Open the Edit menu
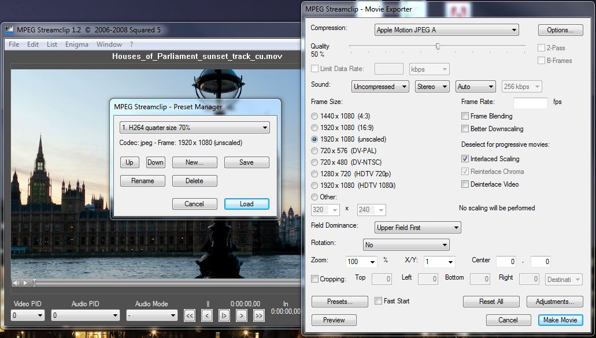Viewport: 596px width, 338px height. click(33, 44)
